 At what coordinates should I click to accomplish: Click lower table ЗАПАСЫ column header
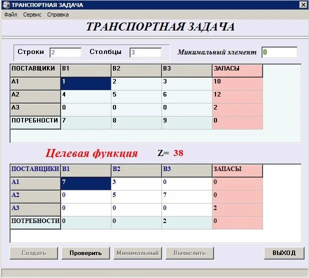pos(237,171)
